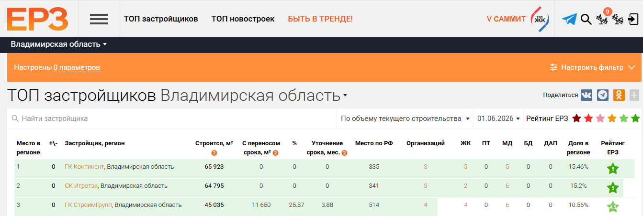Open СК Игротэк developer link

point(81,186)
